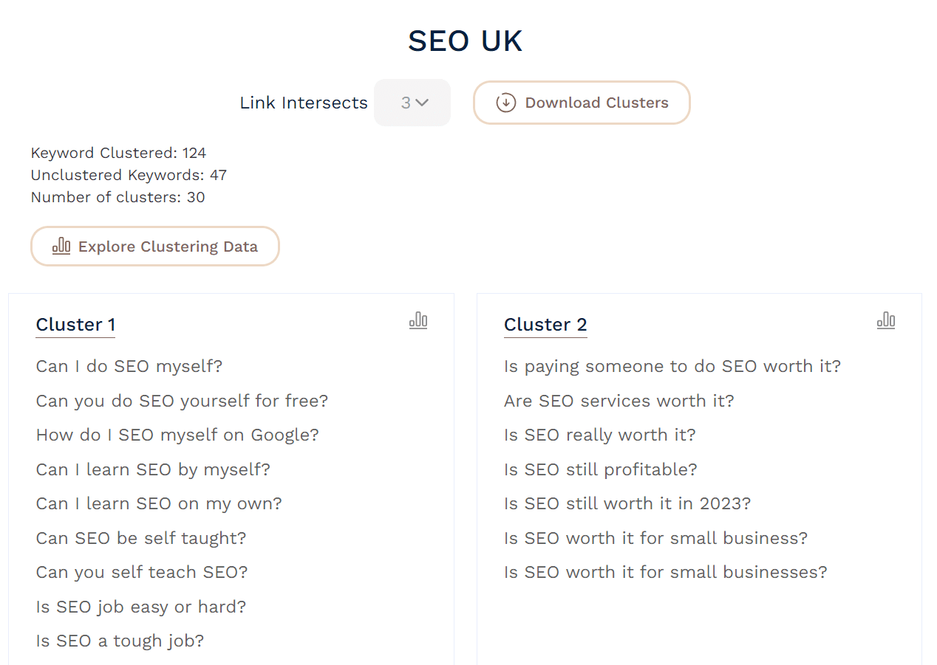Click the bar chart icon on Explore Clustering Data
Viewport: 937px width, 665px height.
61,245
